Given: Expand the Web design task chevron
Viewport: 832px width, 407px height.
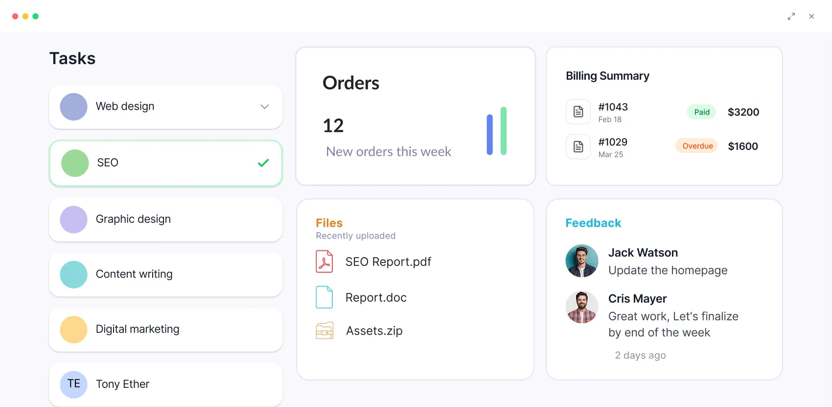Looking at the screenshot, I should pyautogui.click(x=264, y=107).
